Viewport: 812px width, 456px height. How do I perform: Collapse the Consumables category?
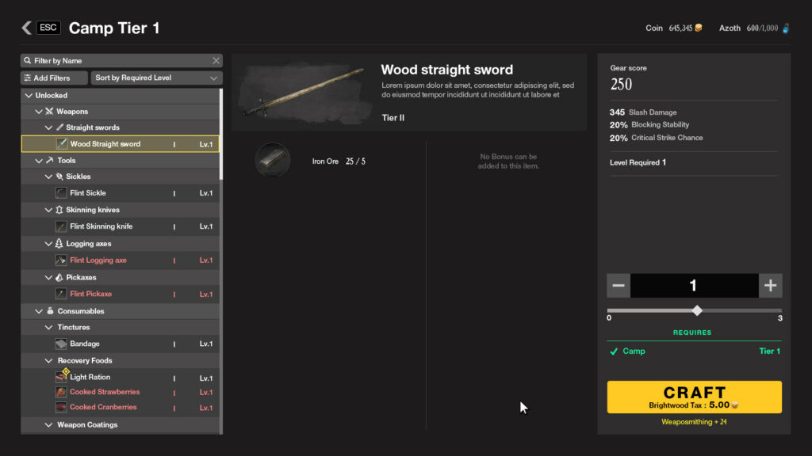[39, 311]
